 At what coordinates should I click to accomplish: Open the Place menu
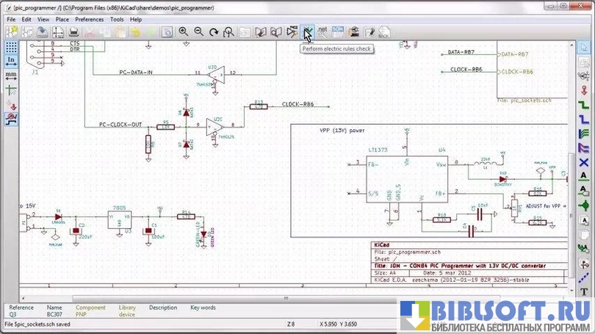point(62,19)
